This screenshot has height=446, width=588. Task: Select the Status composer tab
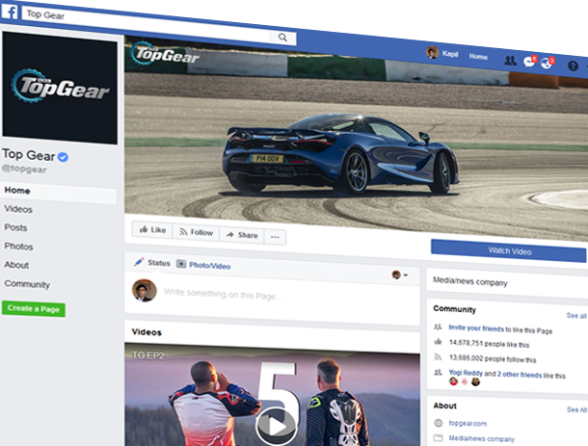point(152,262)
